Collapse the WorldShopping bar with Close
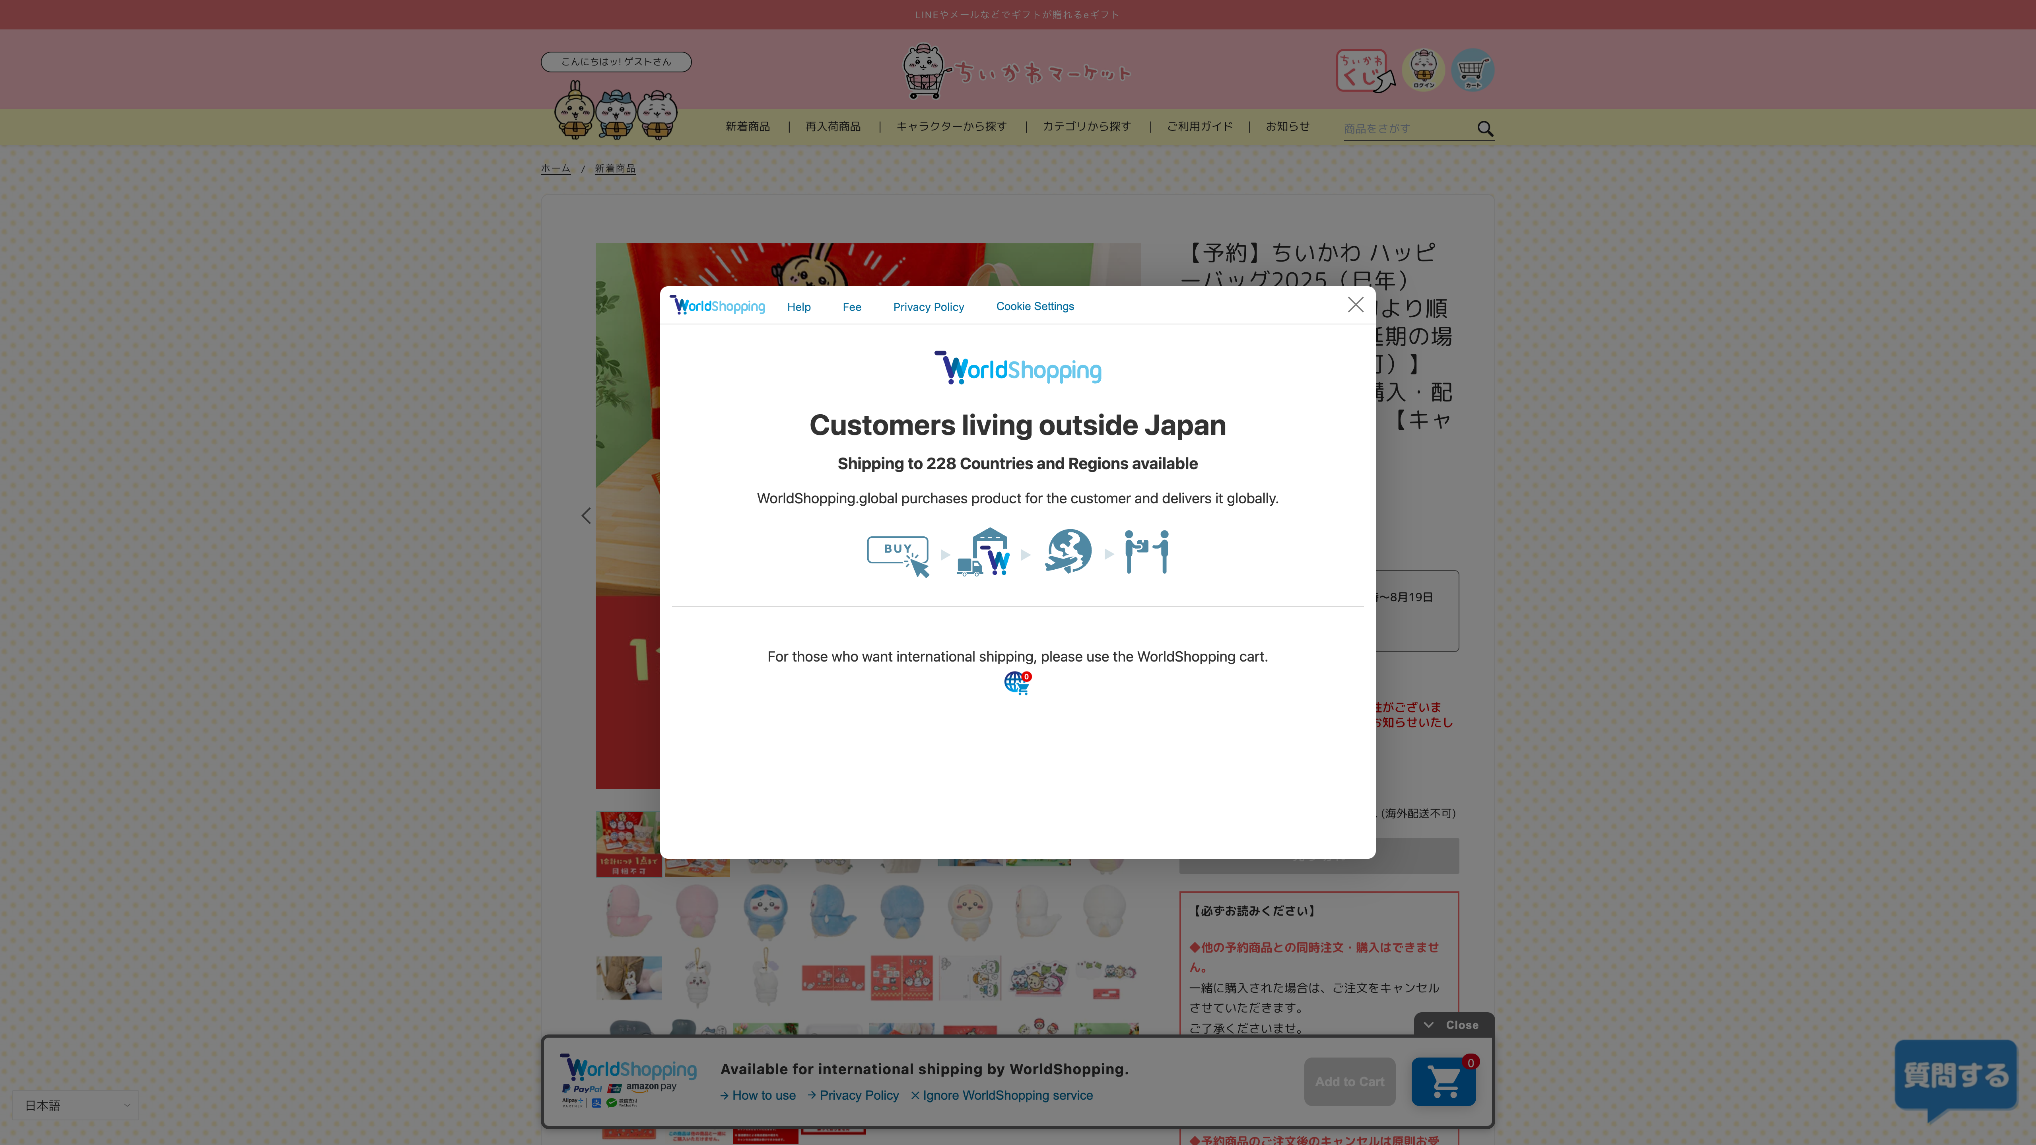2036x1145 pixels. pos(1453,1025)
